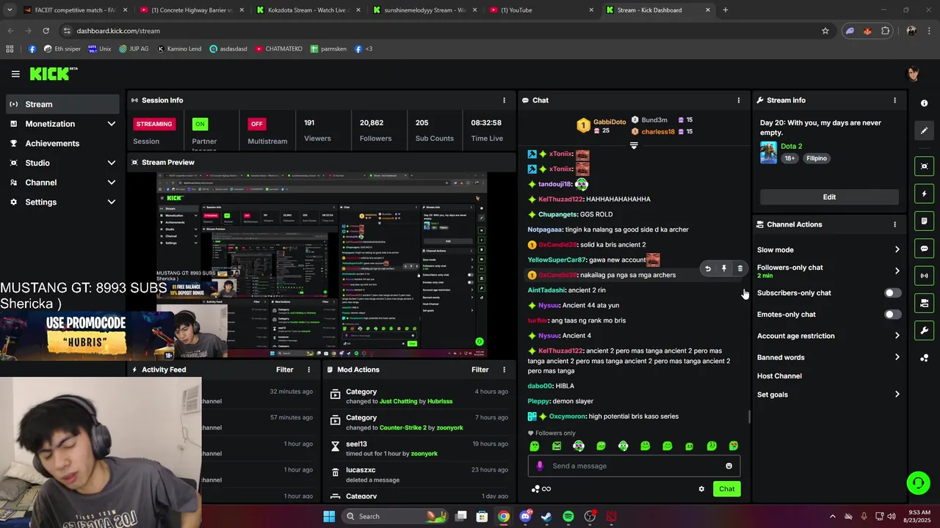Switch to the Concrete Highway Barrier tab
The image size is (940, 528).
click(192, 10)
